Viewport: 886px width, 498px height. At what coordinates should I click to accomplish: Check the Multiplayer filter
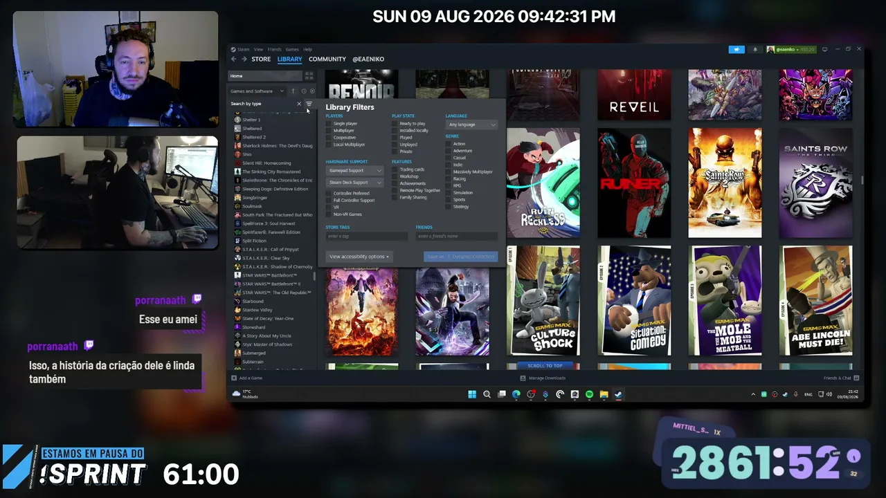tap(329, 131)
